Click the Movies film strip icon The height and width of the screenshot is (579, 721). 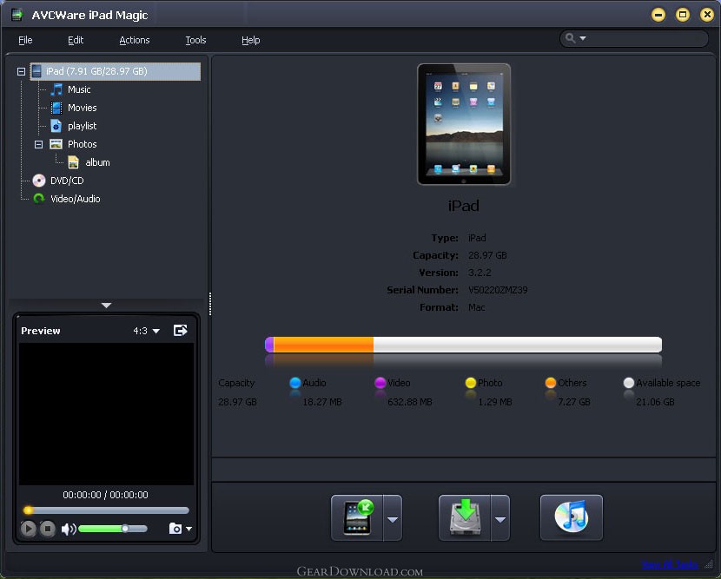[x=56, y=108]
